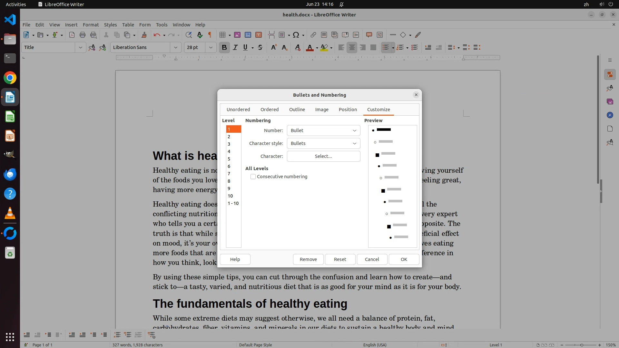Click the Italic toolbar icon

[x=235, y=48]
